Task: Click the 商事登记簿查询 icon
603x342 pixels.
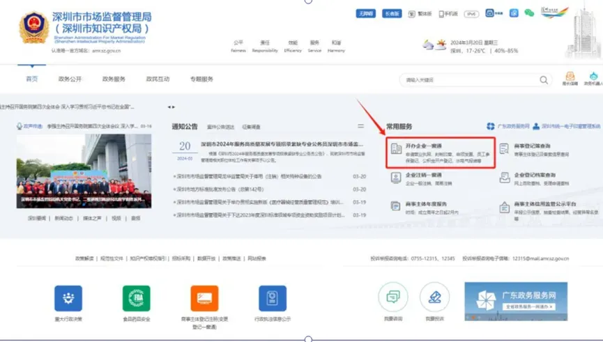Action: pyautogui.click(x=504, y=149)
